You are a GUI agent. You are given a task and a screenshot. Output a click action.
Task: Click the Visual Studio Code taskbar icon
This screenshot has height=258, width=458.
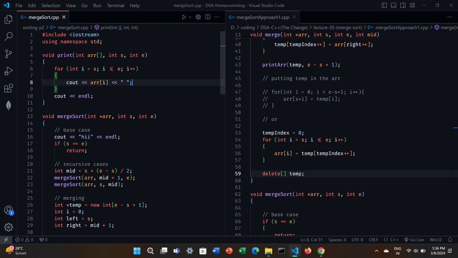(x=295, y=251)
